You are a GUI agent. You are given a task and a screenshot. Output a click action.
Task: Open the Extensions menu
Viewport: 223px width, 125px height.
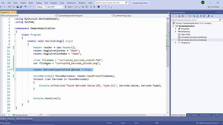pos(71,3)
